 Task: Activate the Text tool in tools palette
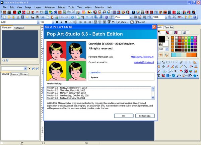pyautogui.click(x=186, y=62)
